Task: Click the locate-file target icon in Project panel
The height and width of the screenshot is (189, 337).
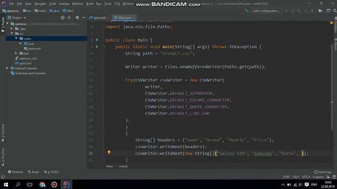Action: (63, 17)
